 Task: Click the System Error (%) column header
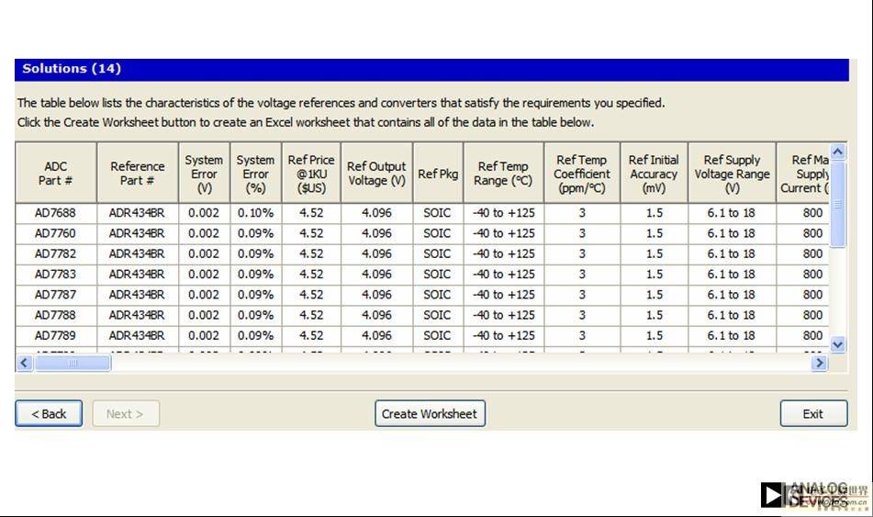[x=255, y=173]
